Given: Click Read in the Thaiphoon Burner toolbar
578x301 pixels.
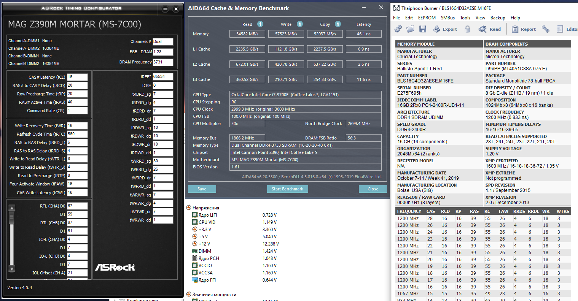Looking at the screenshot, I should (x=490, y=29).
